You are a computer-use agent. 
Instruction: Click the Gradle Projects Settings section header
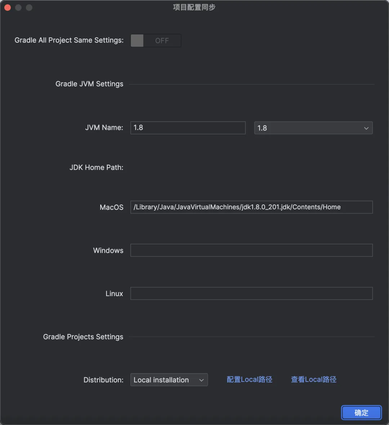coord(83,337)
